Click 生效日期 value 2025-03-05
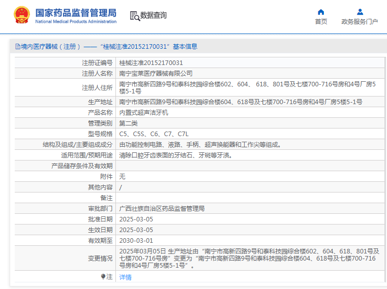The height and width of the screenshot is (289, 387). (136, 230)
